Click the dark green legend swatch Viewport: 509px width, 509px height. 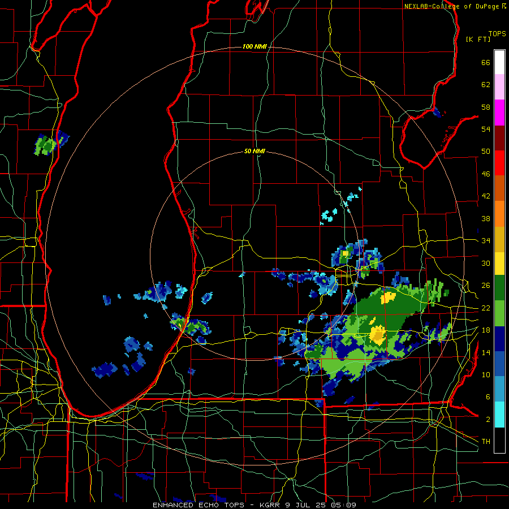(499, 288)
